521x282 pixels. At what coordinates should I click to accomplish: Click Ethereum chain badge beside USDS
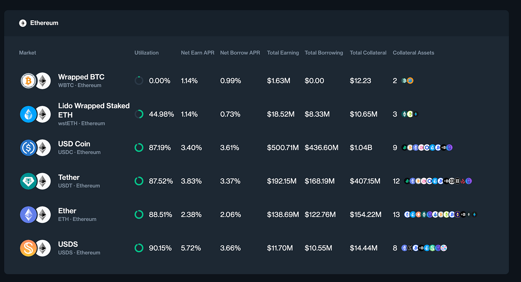coord(43,248)
